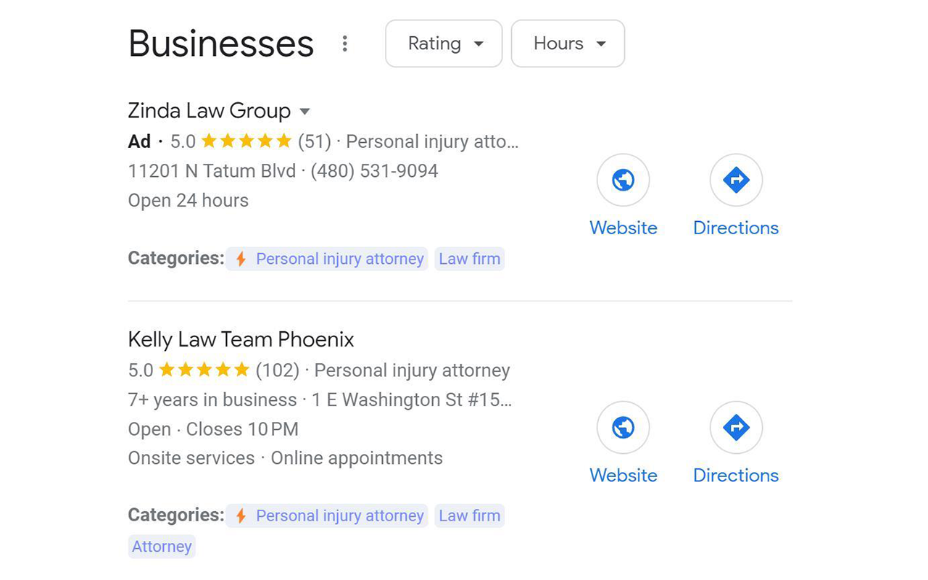Click lightning bolt icon in Zinda categories
This screenshot has width=928, height=580.
coord(241,259)
